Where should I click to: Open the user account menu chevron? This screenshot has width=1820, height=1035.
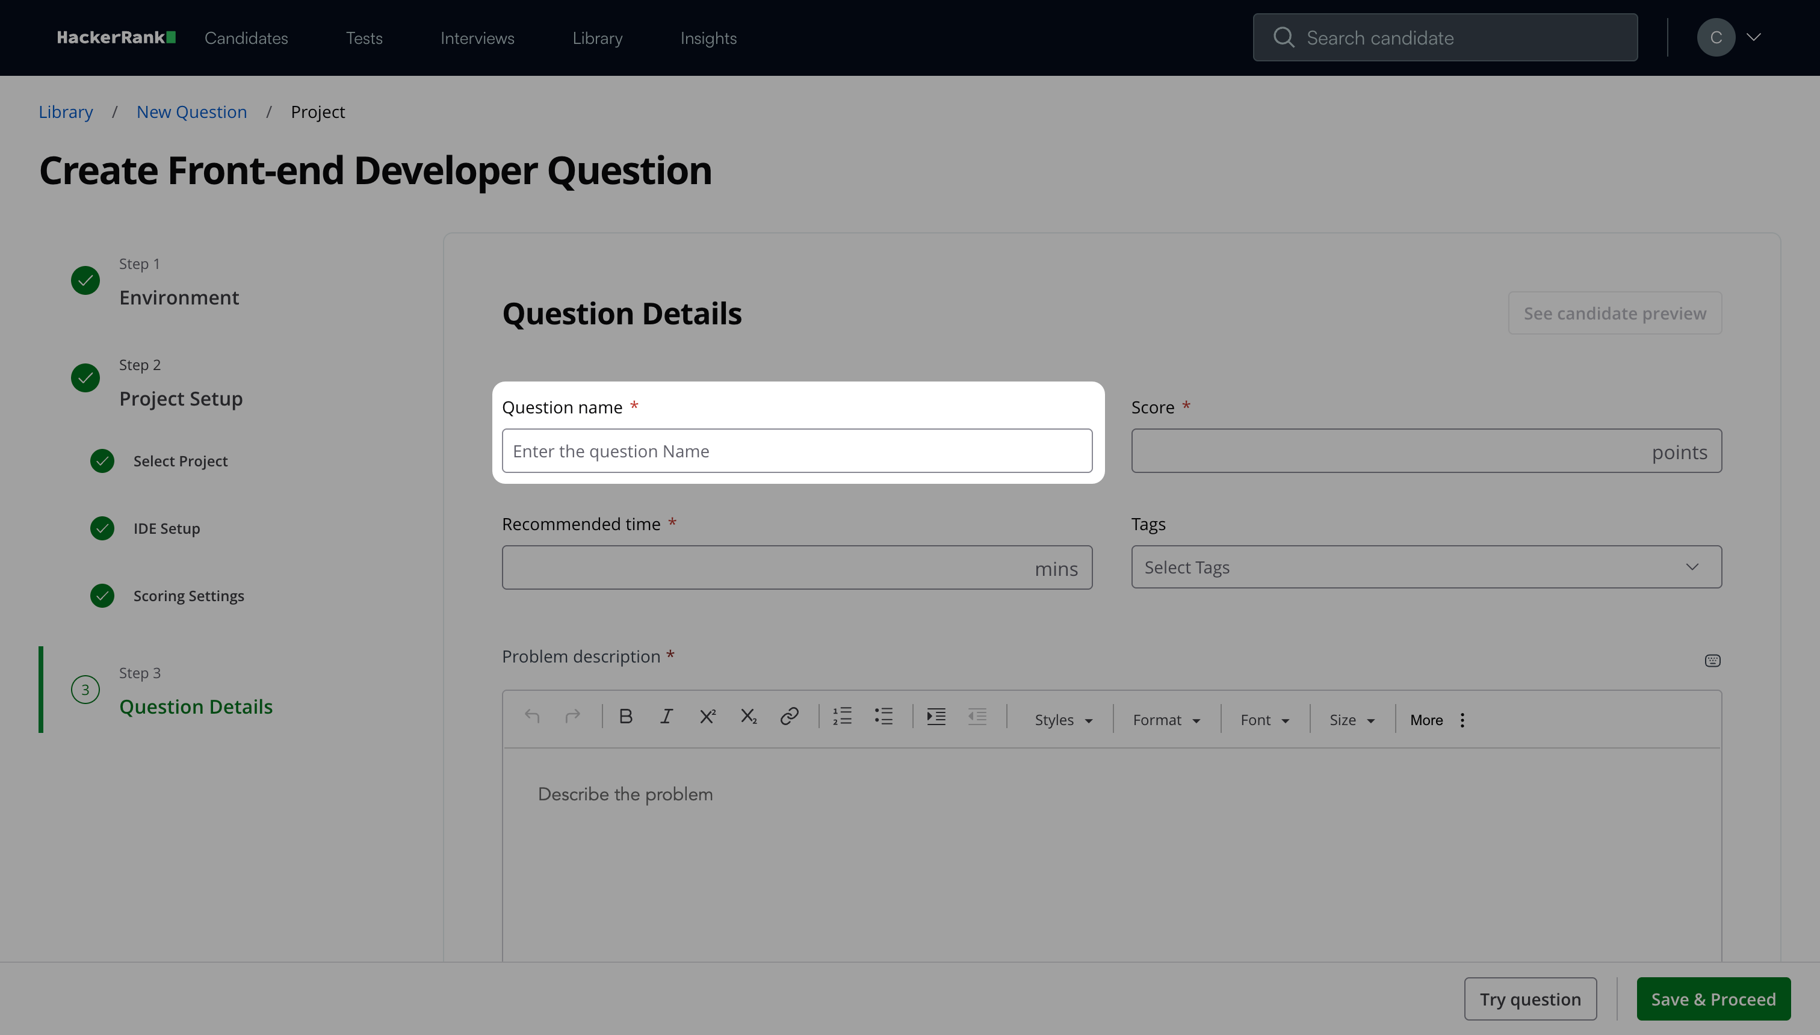click(x=1754, y=37)
